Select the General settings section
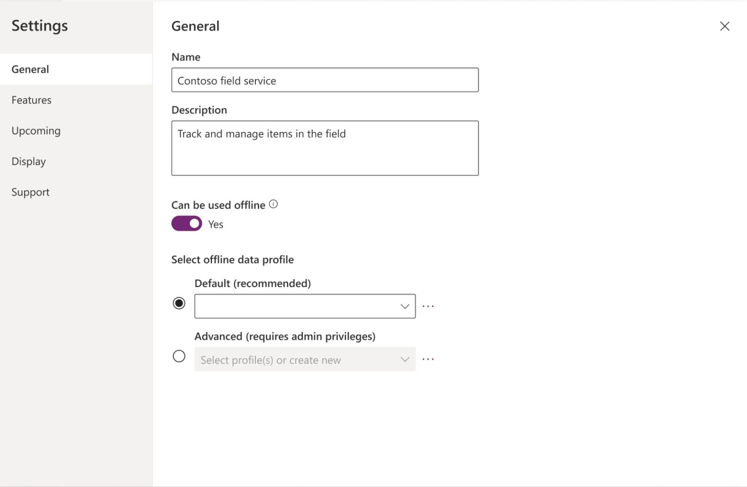Image resolution: width=747 pixels, height=487 pixels. coord(30,69)
